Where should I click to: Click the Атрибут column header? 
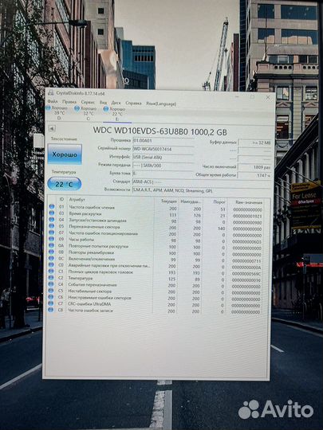click(x=77, y=200)
